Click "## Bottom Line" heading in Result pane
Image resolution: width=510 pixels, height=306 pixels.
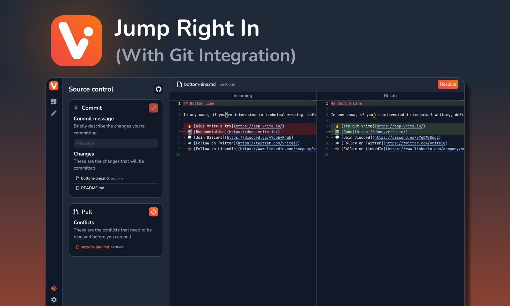346,104
